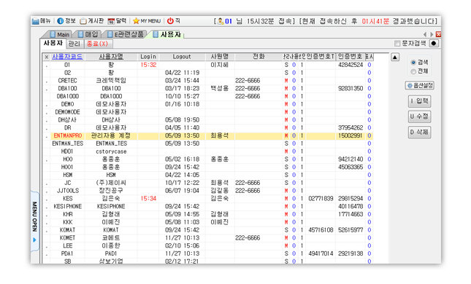
Task: Click the 코메트 user name cell
Action: pyautogui.click(x=111, y=238)
